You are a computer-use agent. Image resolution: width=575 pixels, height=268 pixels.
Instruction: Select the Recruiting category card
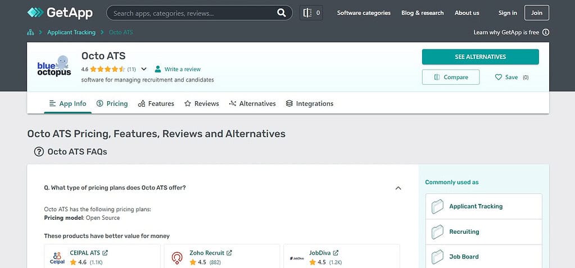pos(484,231)
